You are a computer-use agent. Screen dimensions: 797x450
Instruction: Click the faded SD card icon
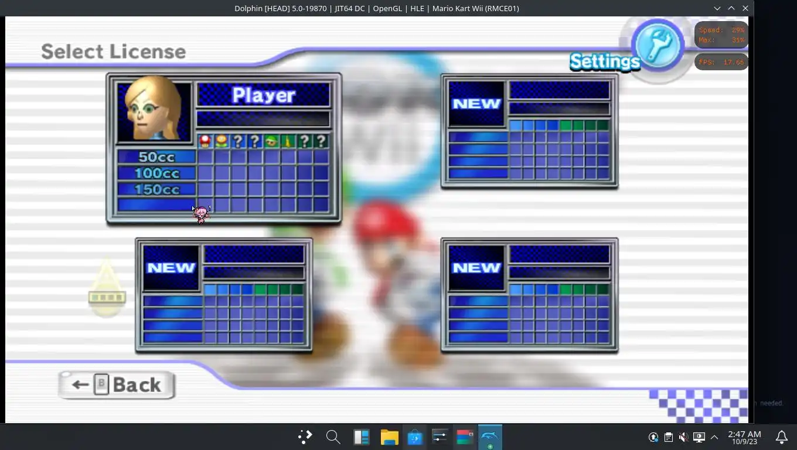pyautogui.click(x=107, y=289)
